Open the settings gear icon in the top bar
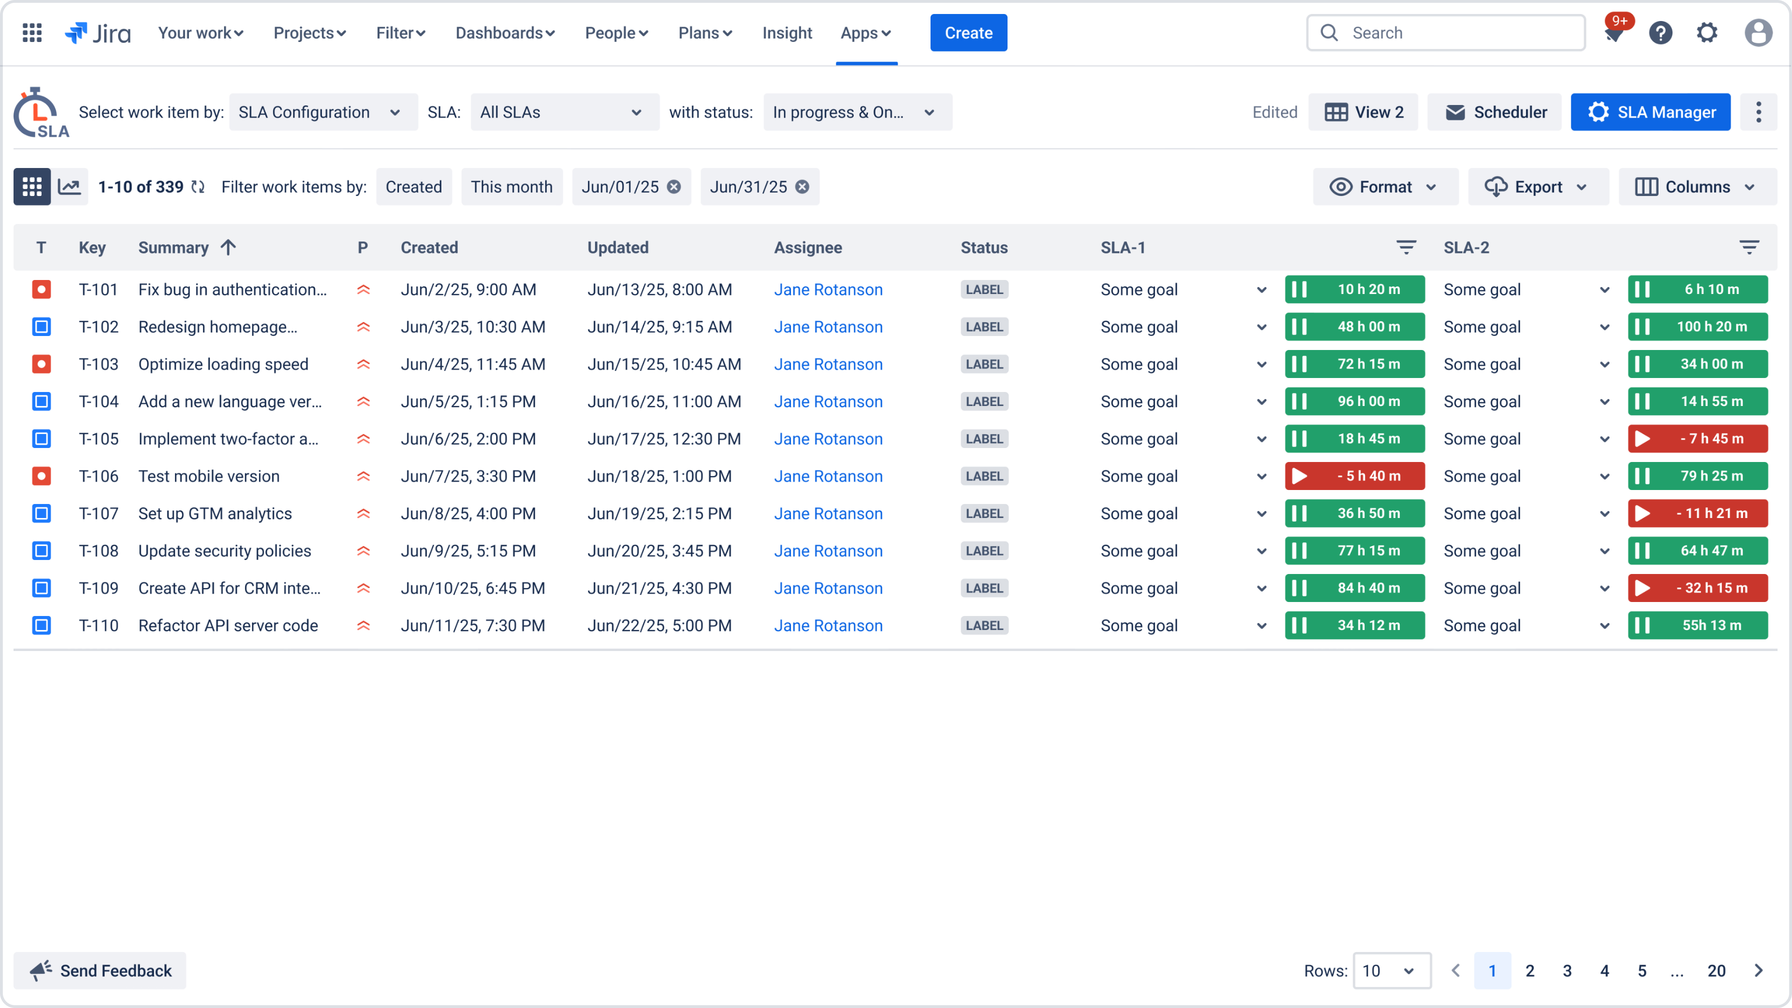This screenshot has width=1792, height=1008. pyautogui.click(x=1707, y=33)
